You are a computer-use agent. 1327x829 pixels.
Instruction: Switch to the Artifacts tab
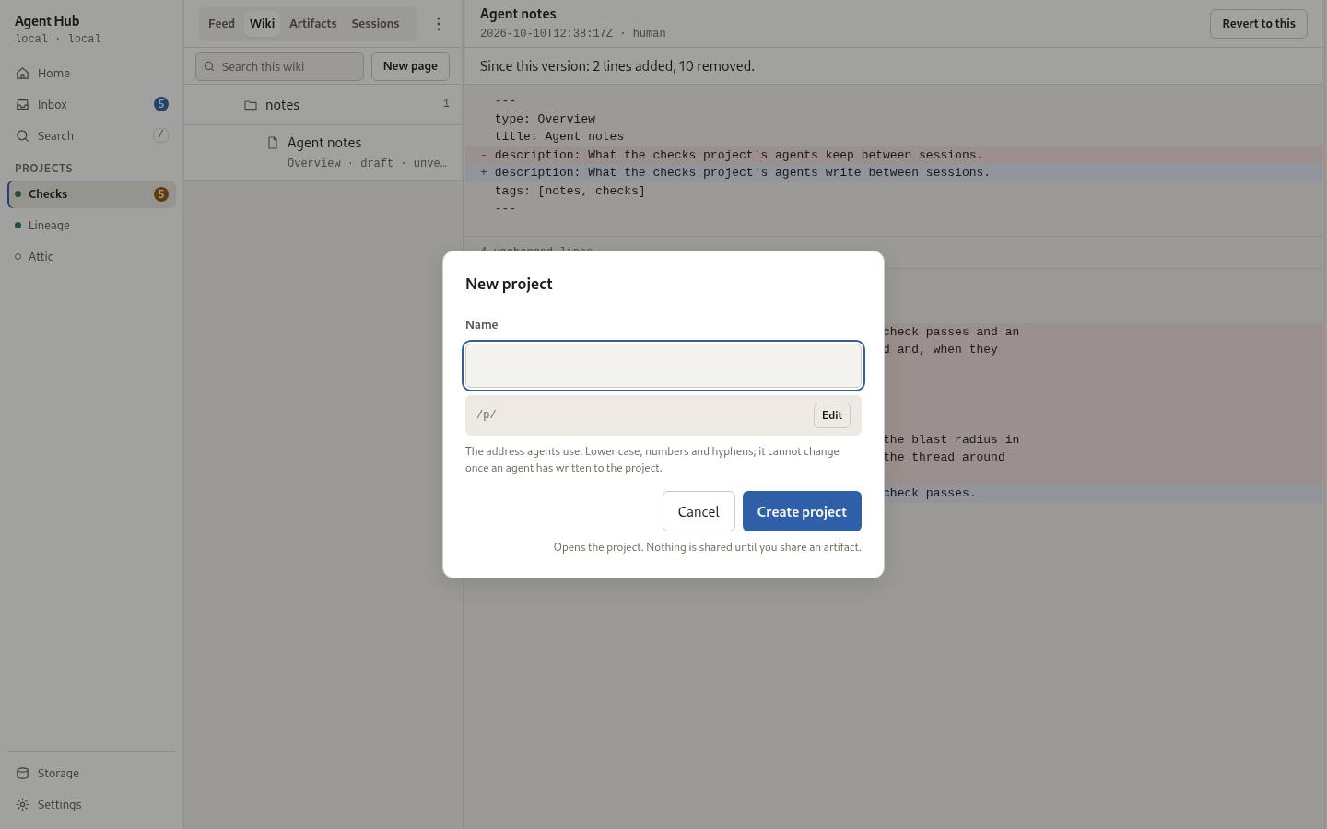(313, 24)
